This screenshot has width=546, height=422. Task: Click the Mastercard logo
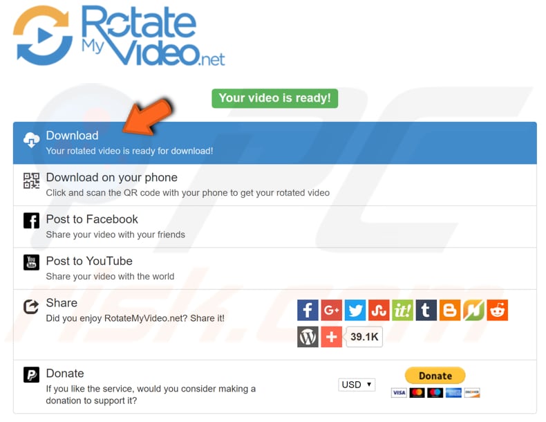point(417,393)
